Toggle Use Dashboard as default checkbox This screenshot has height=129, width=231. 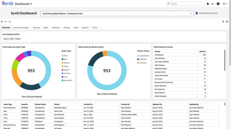pos(197,13)
